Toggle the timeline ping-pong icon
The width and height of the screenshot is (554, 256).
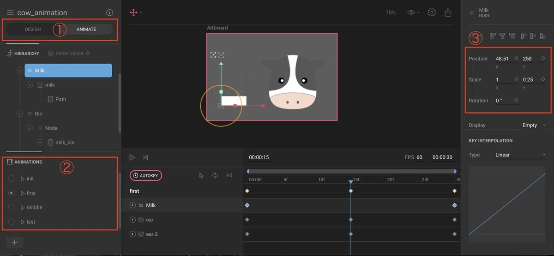(x=229, y=175)
